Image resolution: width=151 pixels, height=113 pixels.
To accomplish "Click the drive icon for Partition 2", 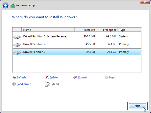I will point(17,44).
